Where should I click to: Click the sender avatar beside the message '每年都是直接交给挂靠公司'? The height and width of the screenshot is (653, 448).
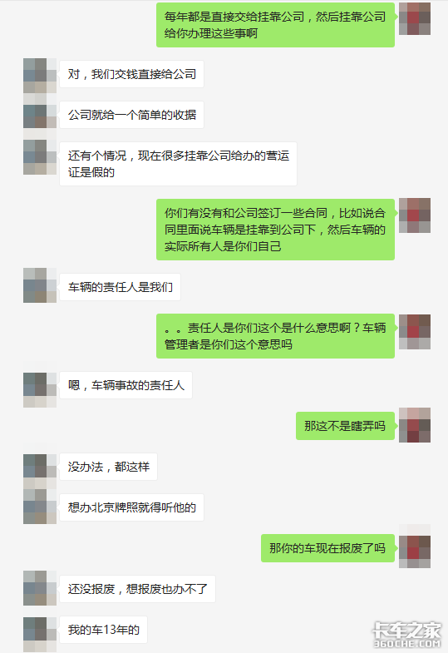click(414, 18)
